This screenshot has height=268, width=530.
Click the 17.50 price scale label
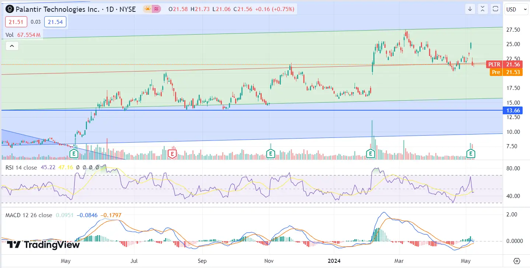tap(512, 88)
